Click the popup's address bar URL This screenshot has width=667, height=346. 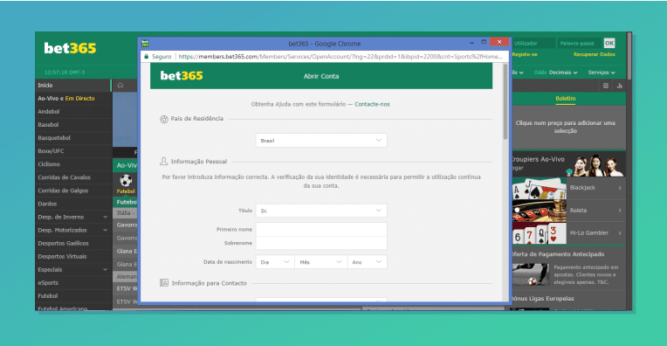click(x=340, y=56)
